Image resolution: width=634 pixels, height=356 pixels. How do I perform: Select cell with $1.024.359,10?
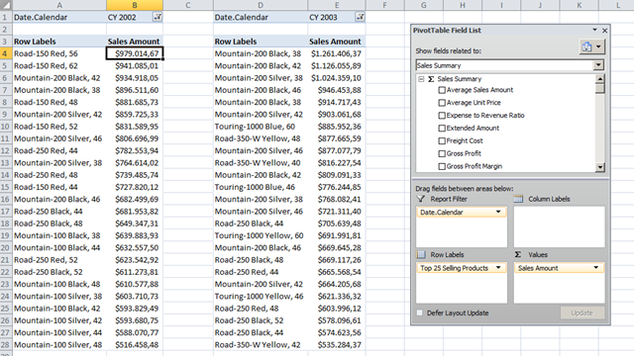pyautogui.click(x=337, y=77)
